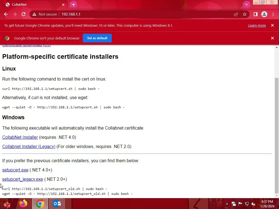Click the curl setupcert_old.sh command text
Screen dimensions: 279x209
[x=54, y=189]
